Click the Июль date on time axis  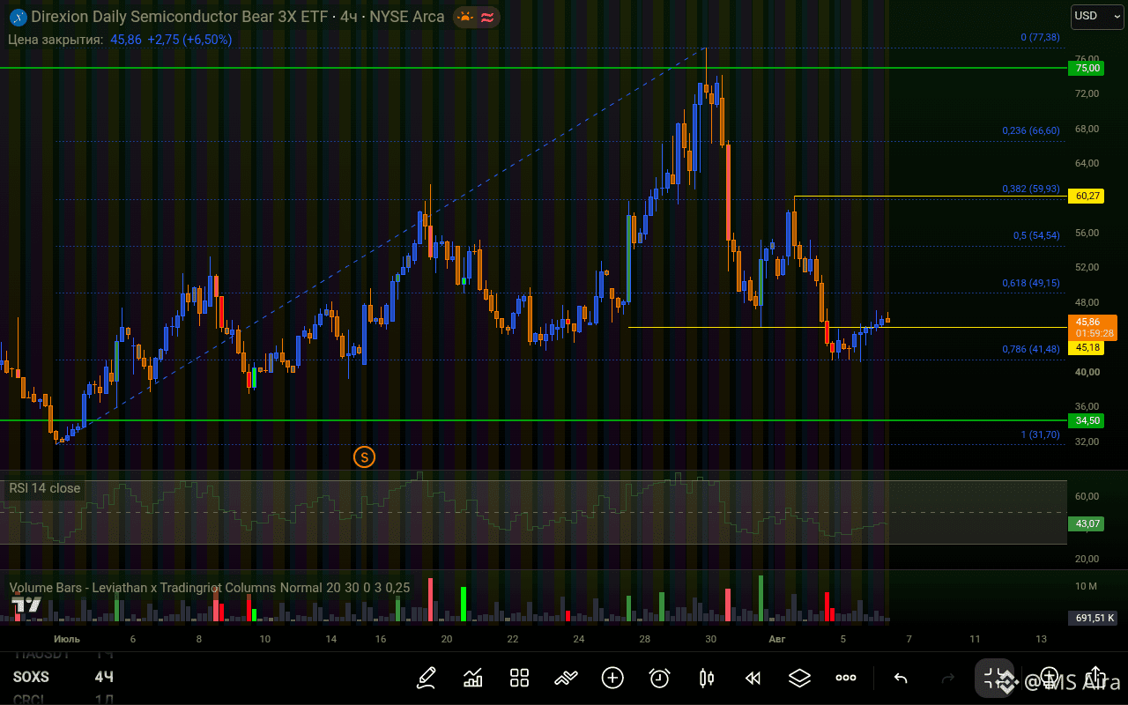[67, 639]
